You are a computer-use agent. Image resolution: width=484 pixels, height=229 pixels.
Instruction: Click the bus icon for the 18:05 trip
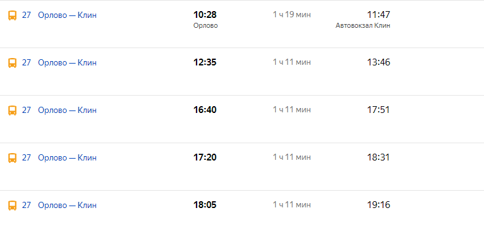[x=12, y=206]
